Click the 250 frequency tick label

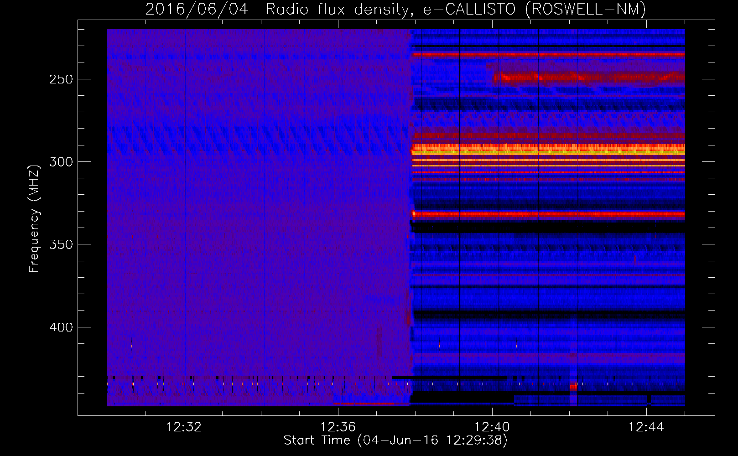tap(61, 79)
